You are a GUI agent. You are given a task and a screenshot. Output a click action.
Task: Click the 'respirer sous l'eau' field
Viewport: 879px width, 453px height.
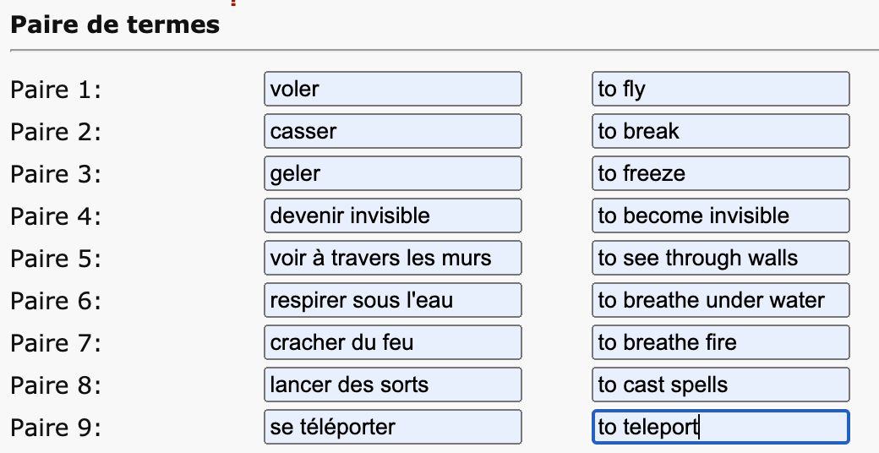[x=392, y=300]
